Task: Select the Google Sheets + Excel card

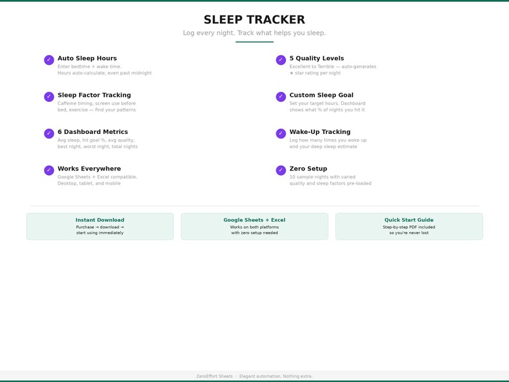Action: (254, 226)
